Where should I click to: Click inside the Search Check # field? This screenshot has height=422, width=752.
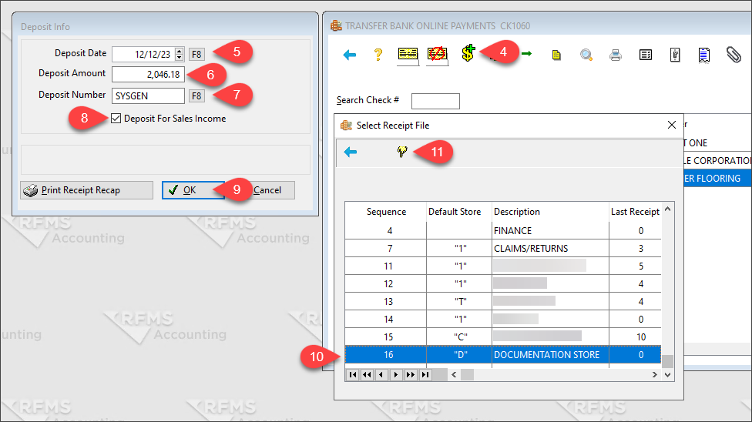pyautogui.click(x=435, y=101)
